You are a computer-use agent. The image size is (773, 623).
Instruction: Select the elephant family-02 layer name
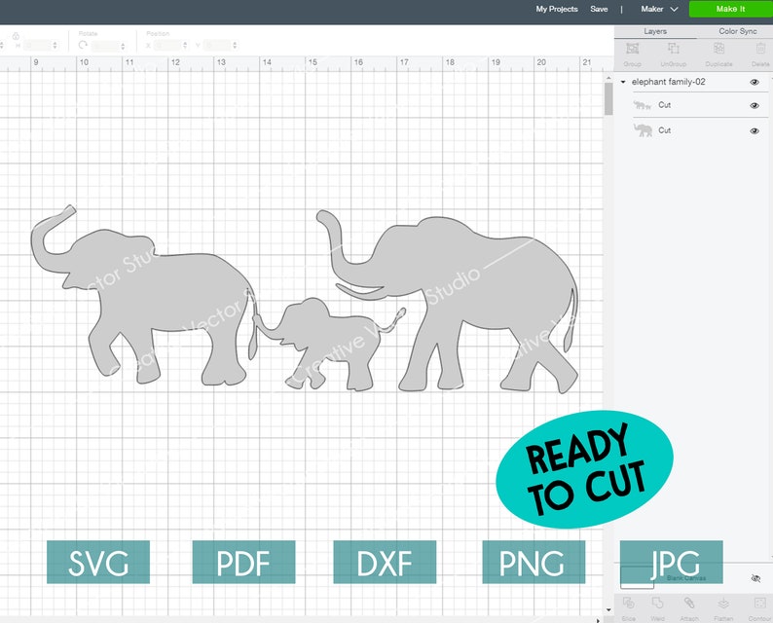(668, 82)
